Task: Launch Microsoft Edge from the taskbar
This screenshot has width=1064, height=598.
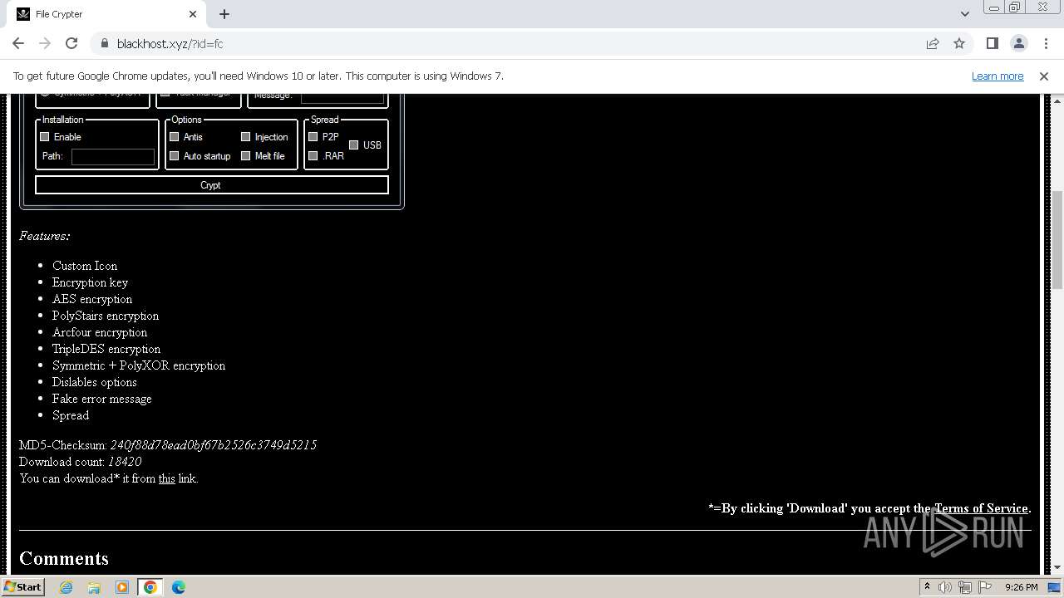Action: [x=179, y=587]
